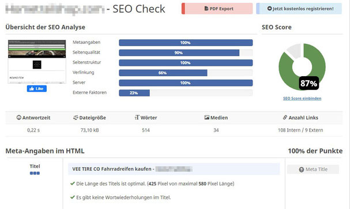Click the thumbs-up icon in Like button
Image resolution: width=350 pixels, height=209 pixels.
[32, 88]
